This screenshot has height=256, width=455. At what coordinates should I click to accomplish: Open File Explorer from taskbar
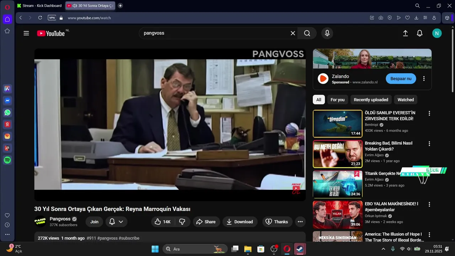248,249
